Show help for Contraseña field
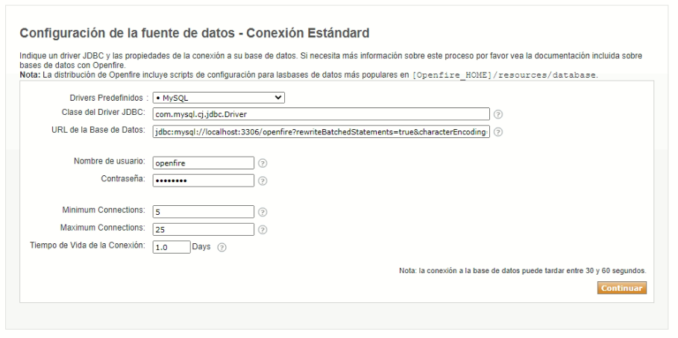The image size is (678, 338). click(262, 180)
